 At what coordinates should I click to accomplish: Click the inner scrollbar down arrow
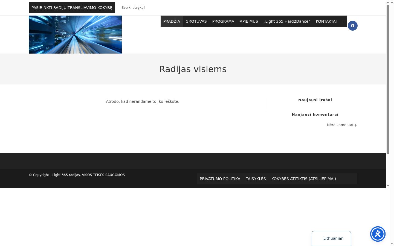pyautogui.click(x=388, y=186)
